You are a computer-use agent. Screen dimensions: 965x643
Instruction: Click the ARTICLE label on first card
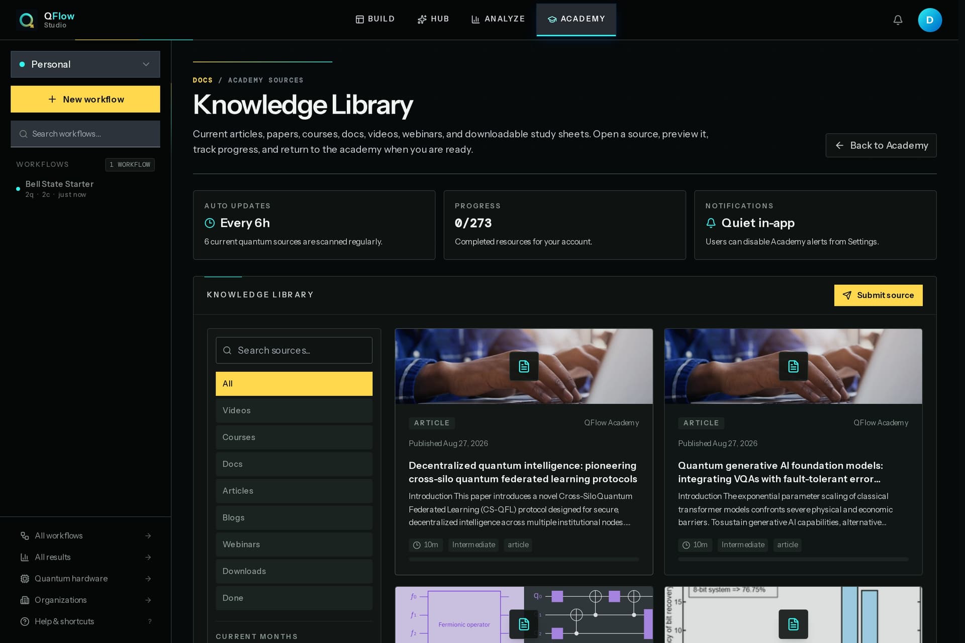coord(432,423)
